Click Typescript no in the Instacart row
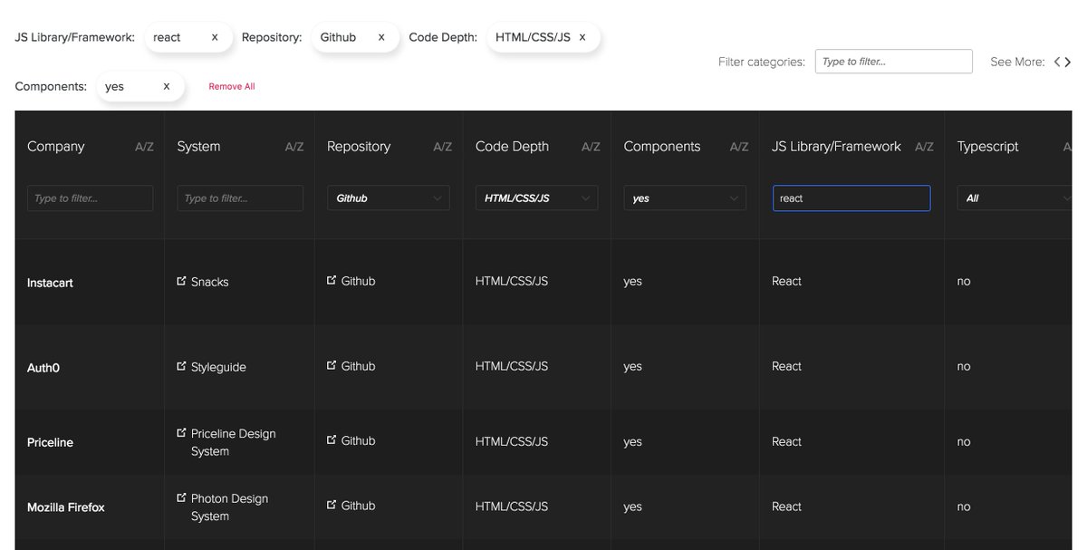1087x550 pixels. pos(964,282)
